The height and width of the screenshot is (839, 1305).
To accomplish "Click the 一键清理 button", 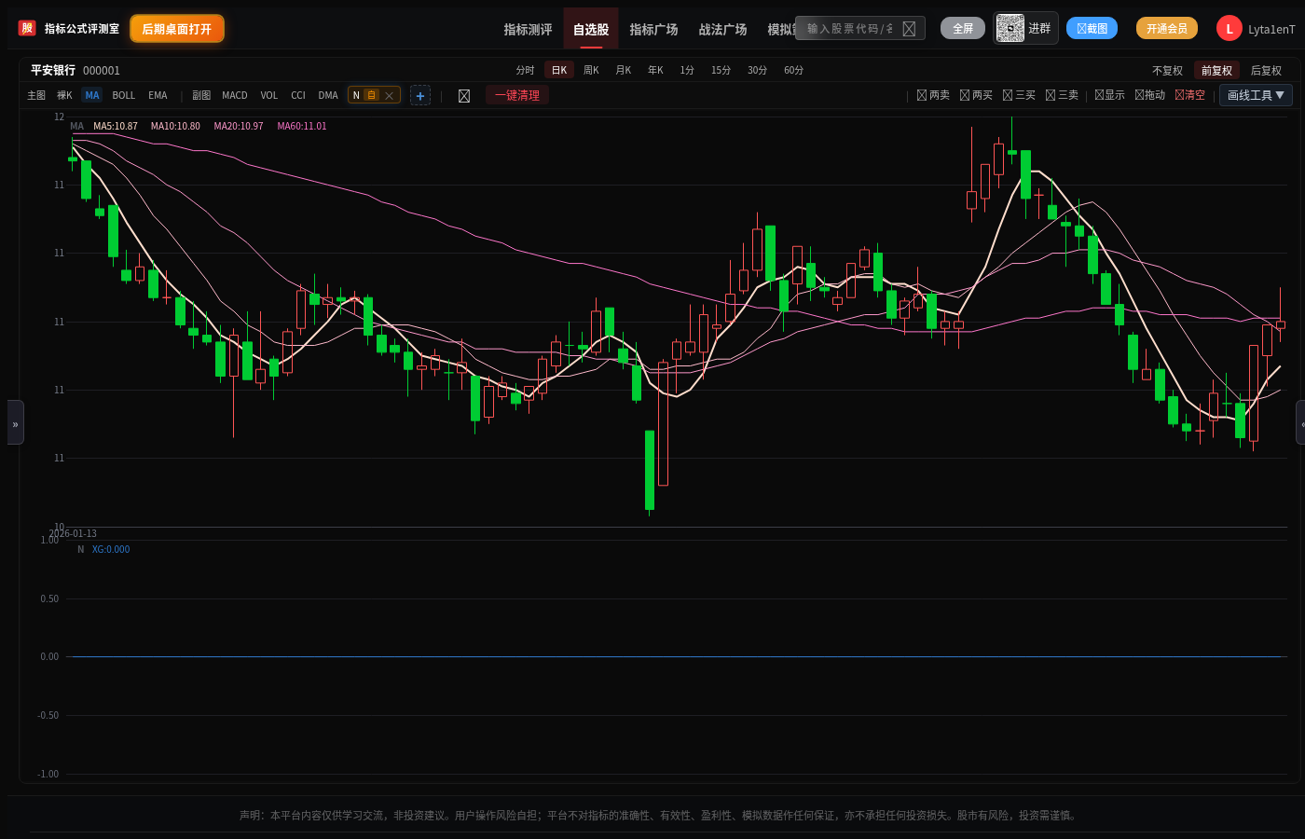I will (x=517, y=95).
